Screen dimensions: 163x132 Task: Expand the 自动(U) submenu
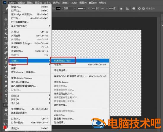tap(50, 95)
